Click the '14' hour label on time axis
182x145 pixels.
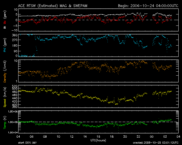click(85, 137)
